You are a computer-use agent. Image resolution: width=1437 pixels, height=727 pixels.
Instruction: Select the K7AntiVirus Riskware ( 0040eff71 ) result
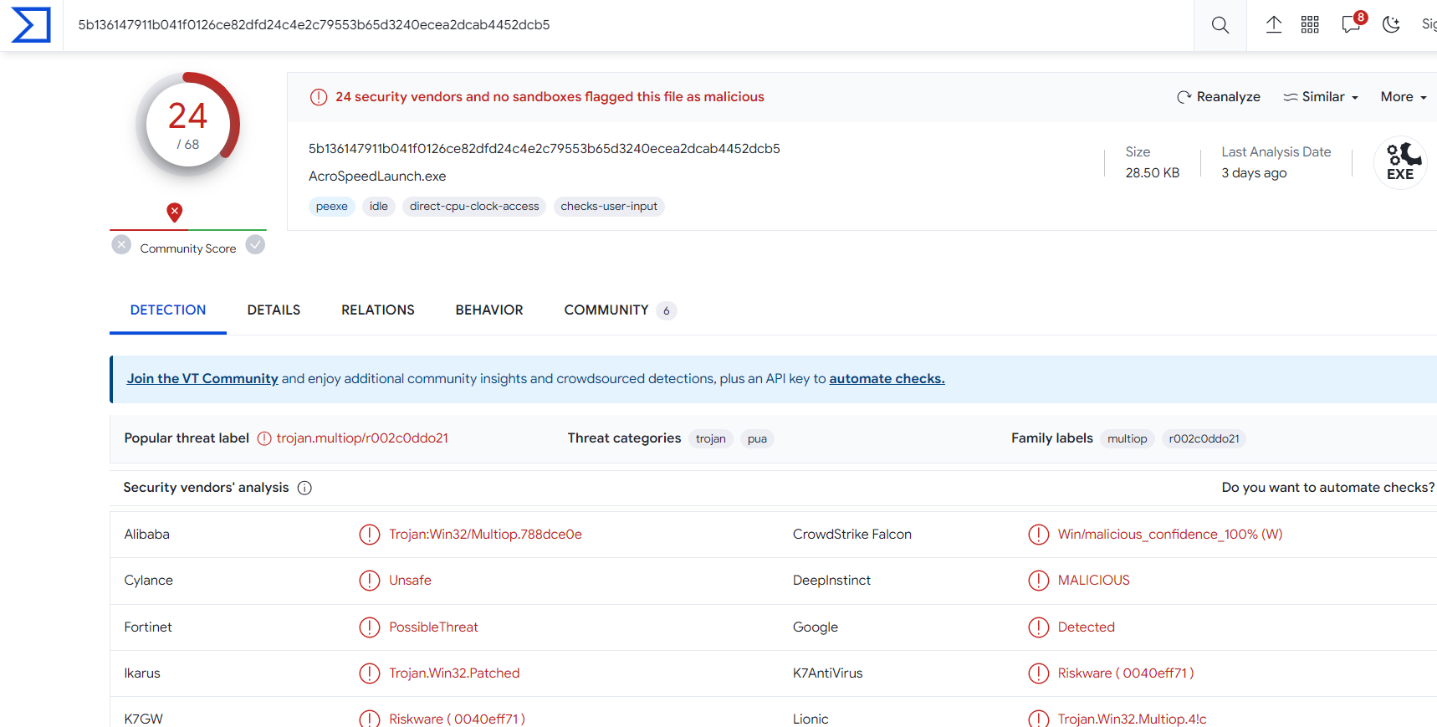1126,673
